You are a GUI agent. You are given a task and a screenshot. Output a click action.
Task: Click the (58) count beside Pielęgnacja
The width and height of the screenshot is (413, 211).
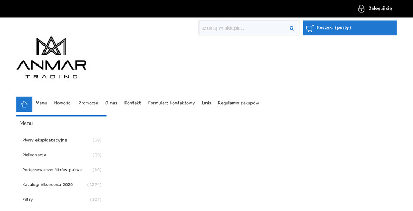[97, 155]
